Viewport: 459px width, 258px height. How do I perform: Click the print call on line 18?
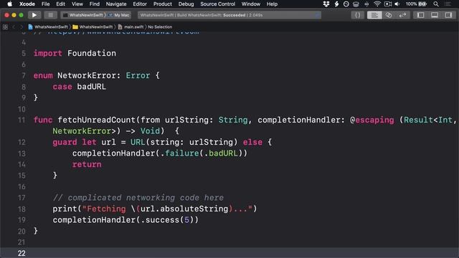tap(65, 209)
